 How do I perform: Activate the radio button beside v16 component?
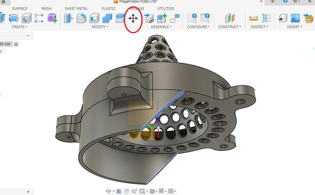point(16,44)
